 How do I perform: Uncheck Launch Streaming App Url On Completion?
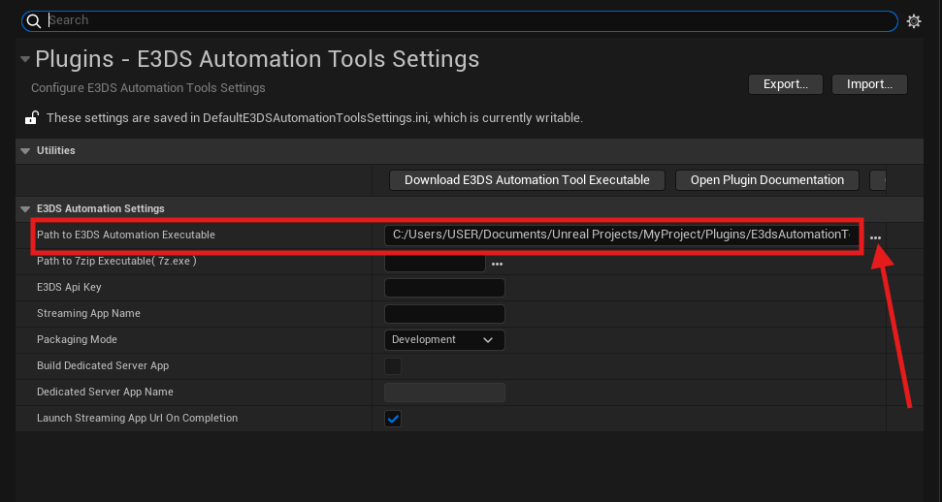(393, 419)
